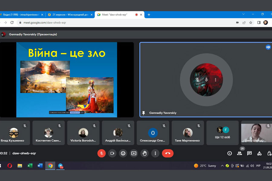Expand the Chrome tab search chevron
Viewport: 272px width, 181px height.
pos(244,14)
